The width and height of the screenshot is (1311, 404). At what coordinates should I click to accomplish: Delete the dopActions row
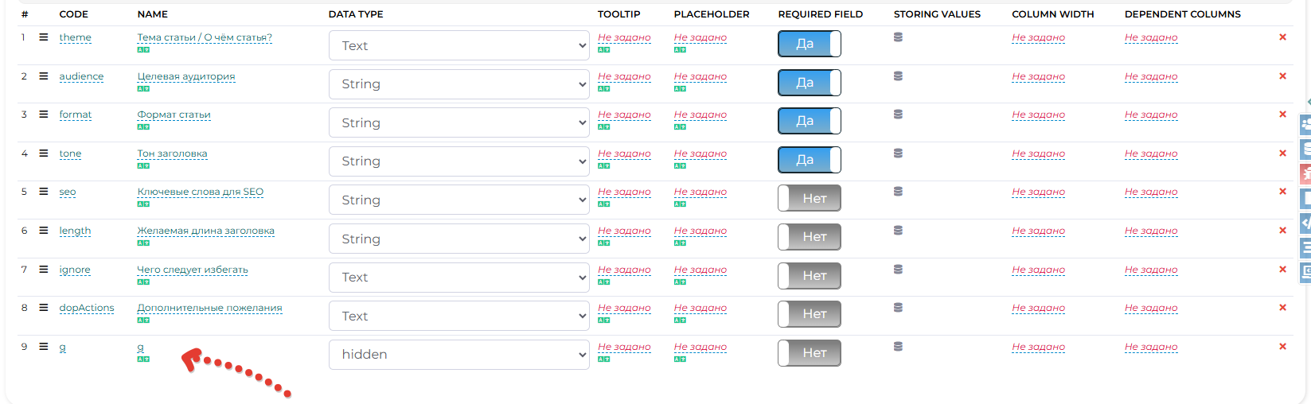(x=1282, y=308)
